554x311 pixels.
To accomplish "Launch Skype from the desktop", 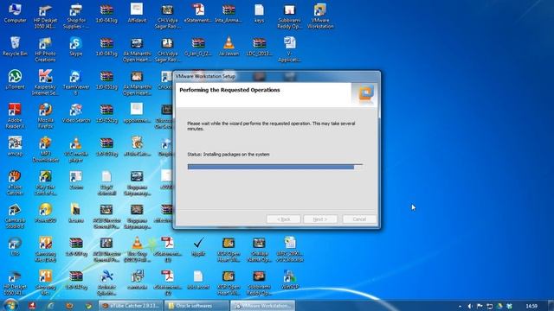I will tap(75, 47).
